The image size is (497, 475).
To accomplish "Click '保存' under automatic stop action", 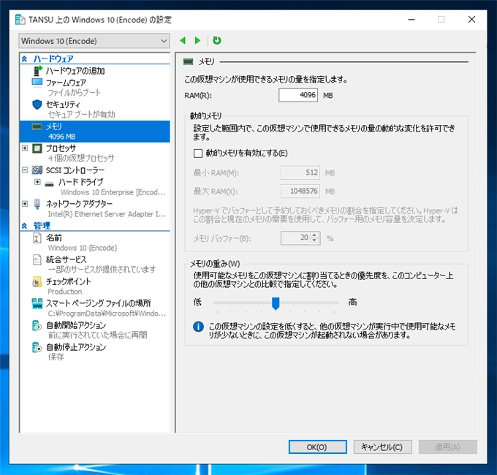I will 56,357.
